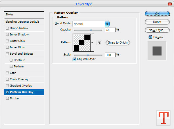Click the Opacity value field

click(110, 30)
